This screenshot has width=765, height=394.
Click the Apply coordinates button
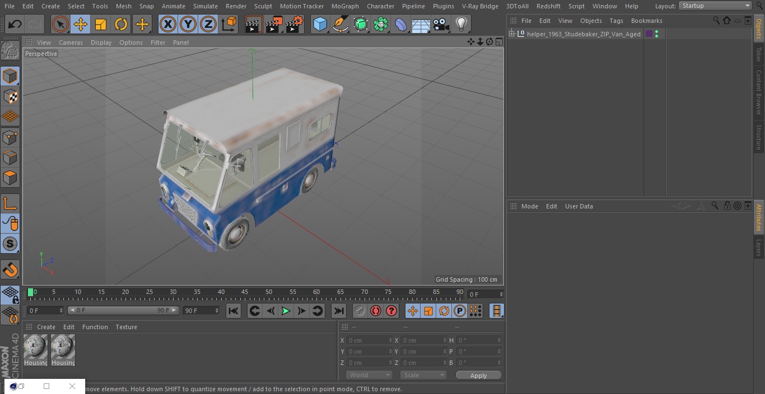pyautogui.click(x=478, y=376)
